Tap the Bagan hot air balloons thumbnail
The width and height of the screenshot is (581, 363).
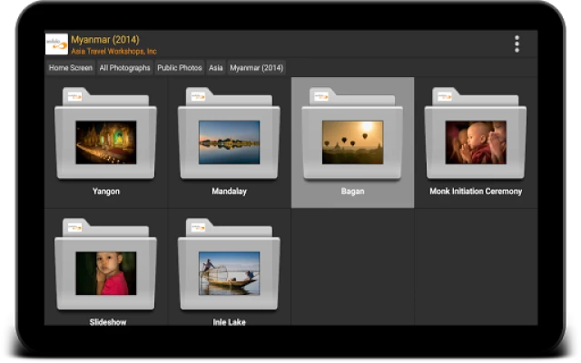point(352,142)
